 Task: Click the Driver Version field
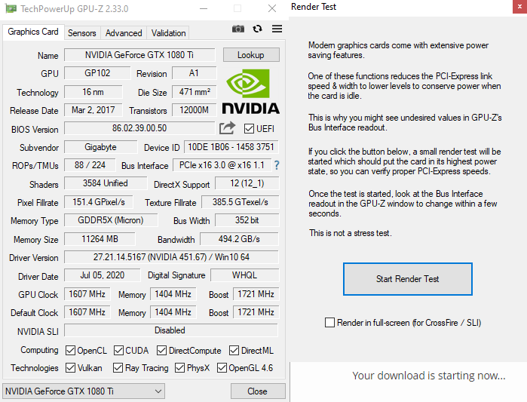(171, 257)
